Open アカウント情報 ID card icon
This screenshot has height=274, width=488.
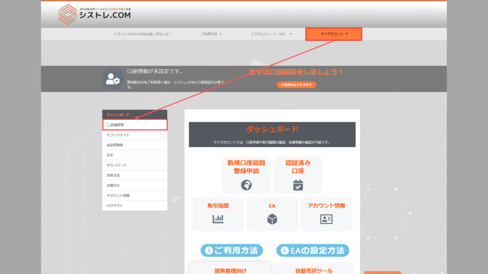coord(326,219)
